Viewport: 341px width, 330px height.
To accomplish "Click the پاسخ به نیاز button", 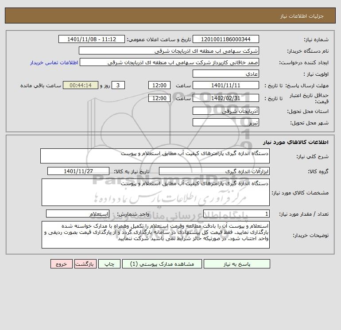I will click(237, 264).
